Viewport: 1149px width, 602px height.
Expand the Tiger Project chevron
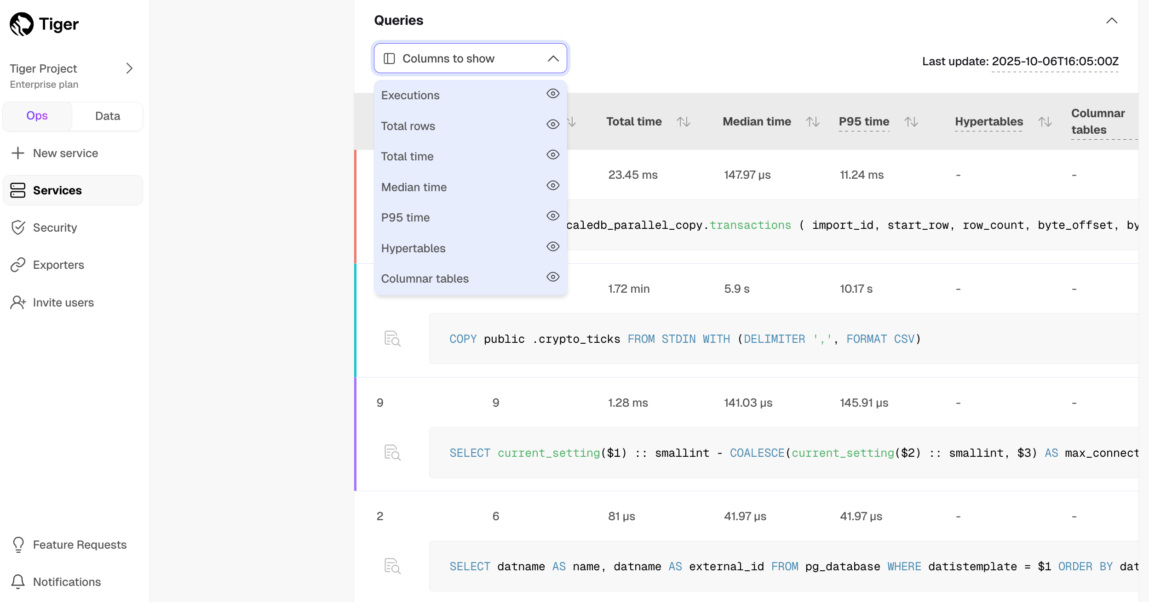tap(129, 68)
